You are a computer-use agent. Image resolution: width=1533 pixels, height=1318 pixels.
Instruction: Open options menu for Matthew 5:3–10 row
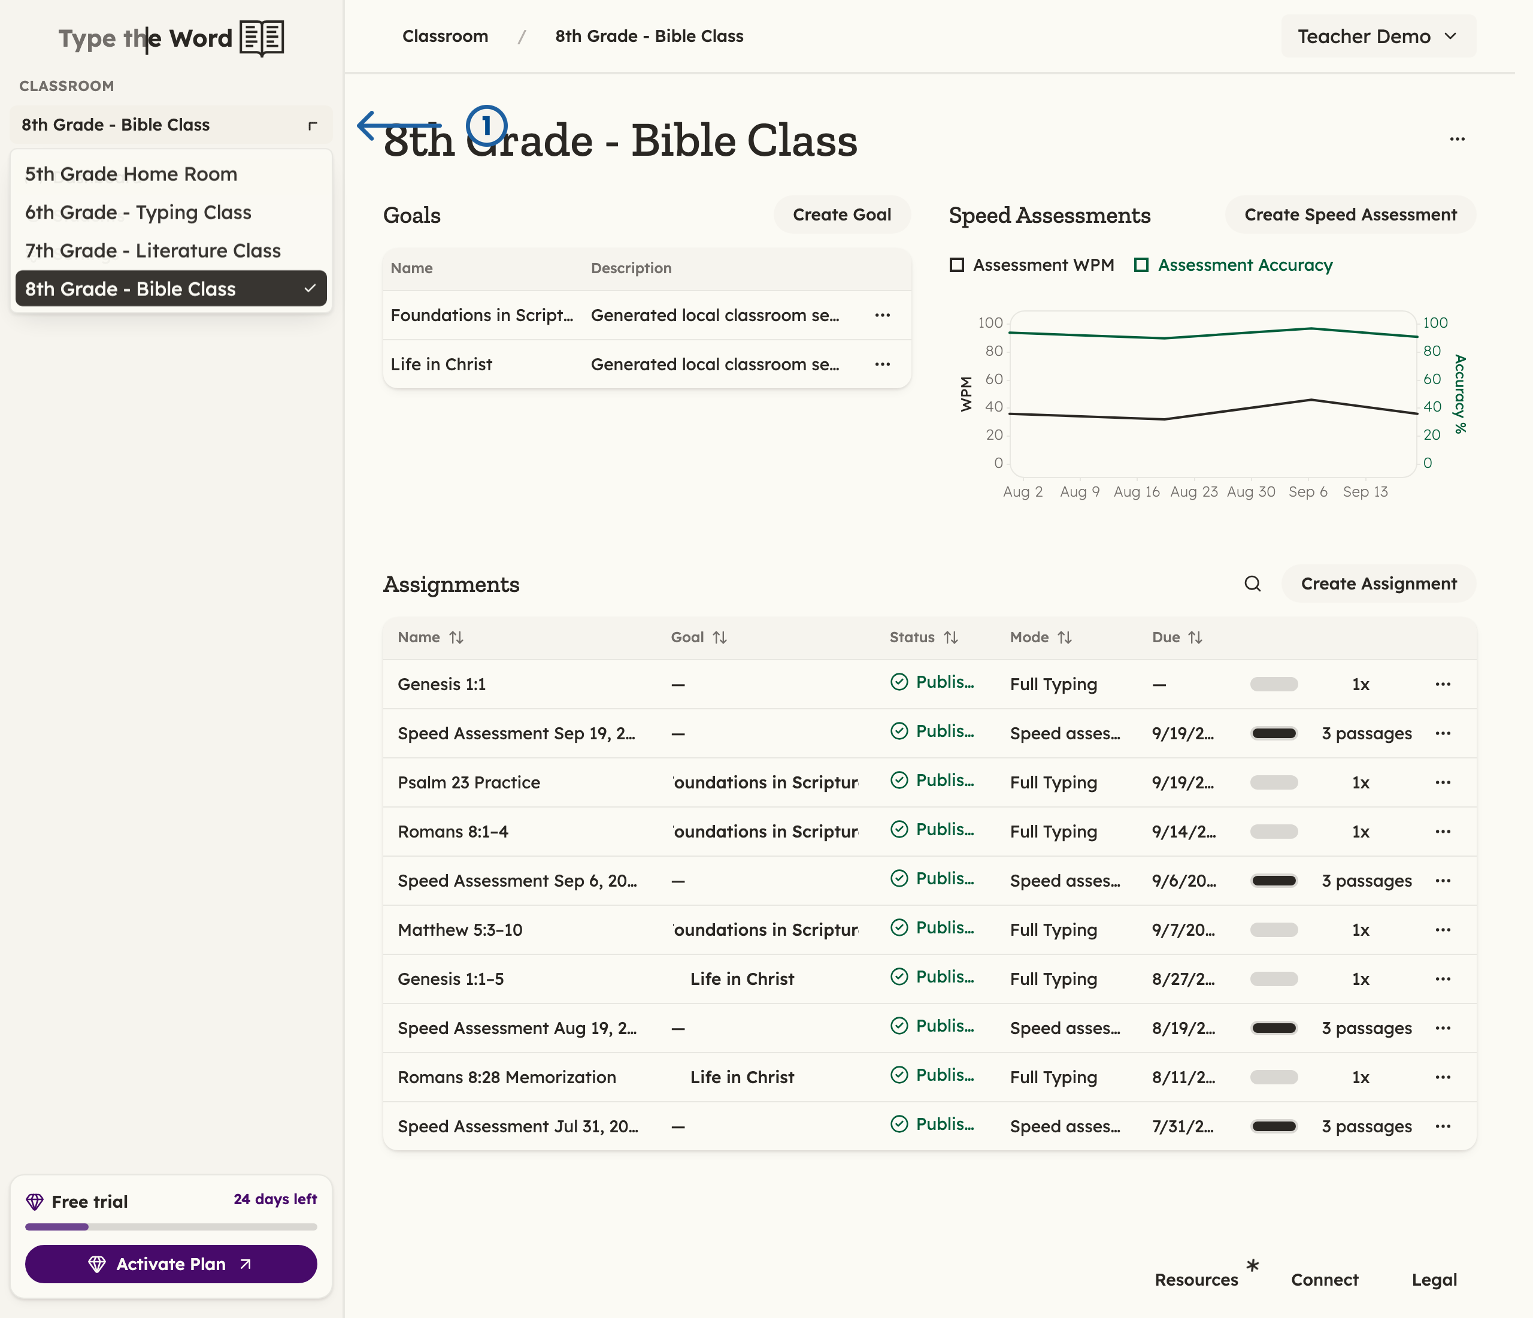(x=1442, y=929)
